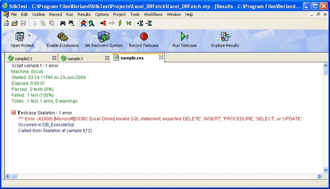The height and width of the screenshot is (189, 330).
Task: Click the small Run Testcase toolbar icon
Action: (x=129, y=23)
